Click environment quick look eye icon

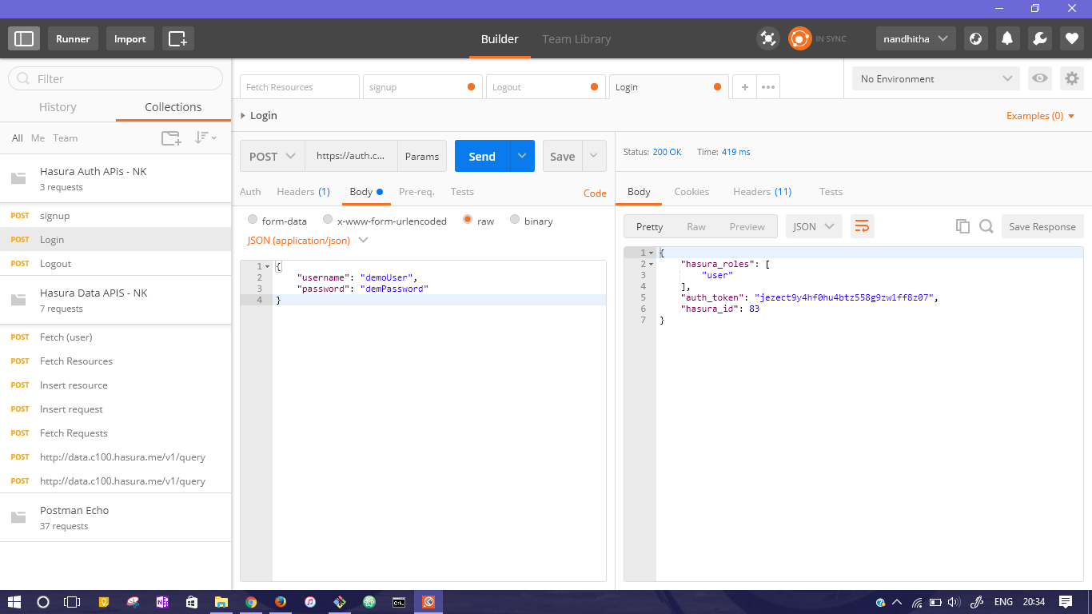click(1039, 78)
